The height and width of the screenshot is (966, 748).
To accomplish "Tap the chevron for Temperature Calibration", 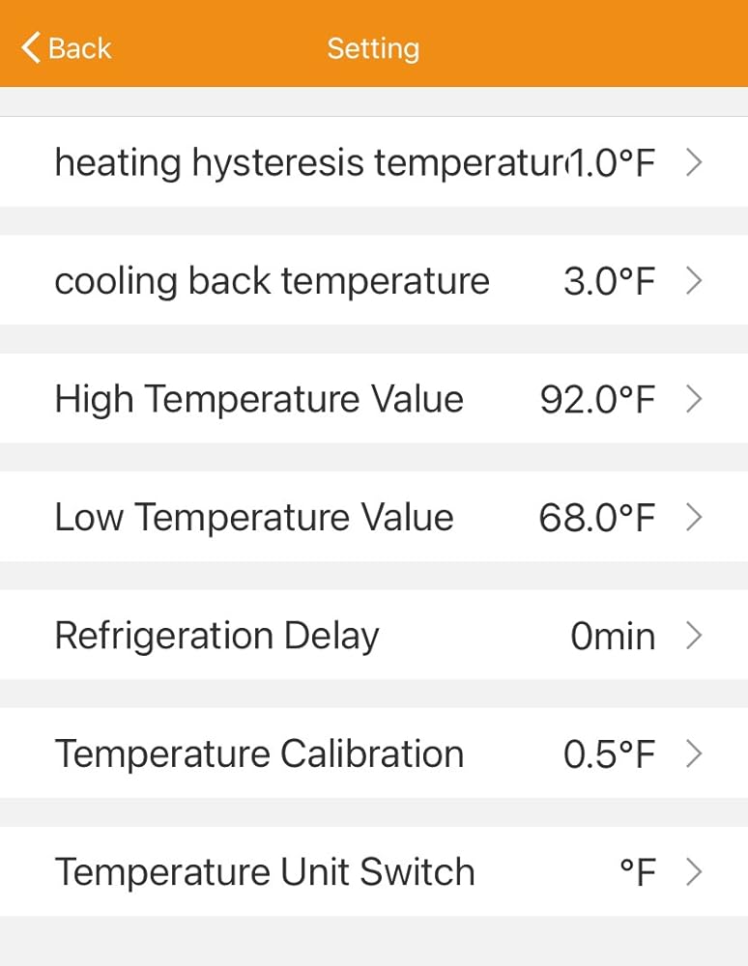I will [x=693, y=753].
